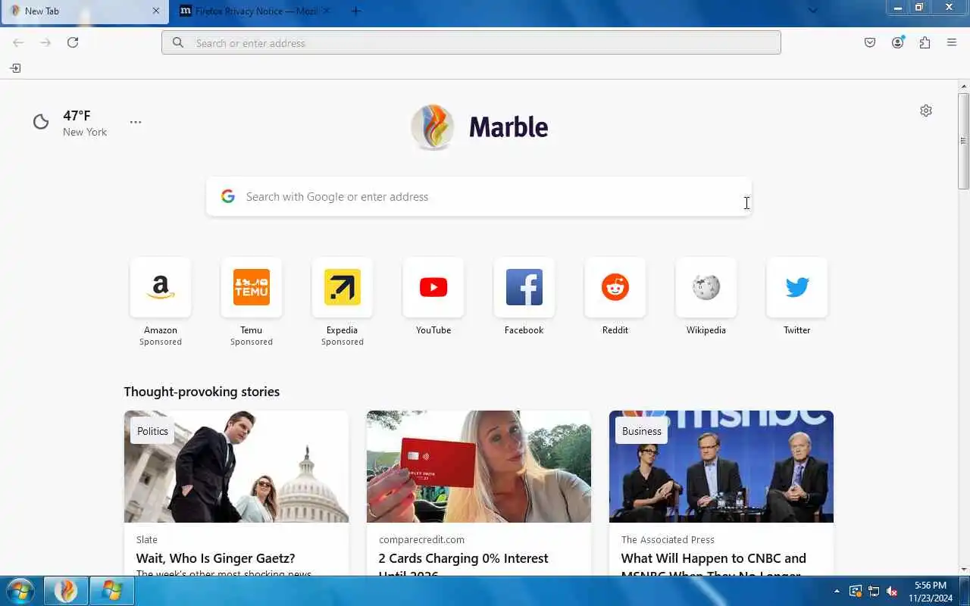The image size is (970, 606).
Task: Click the moon weather icon
Action: [x=41, y=121]
